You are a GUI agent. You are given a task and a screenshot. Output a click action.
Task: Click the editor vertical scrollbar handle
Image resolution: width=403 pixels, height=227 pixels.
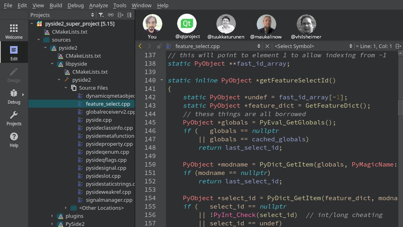tap(401, 108)
